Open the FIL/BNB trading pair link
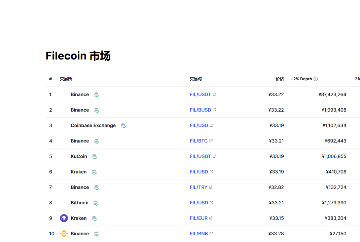 click(x=199, y=234)
